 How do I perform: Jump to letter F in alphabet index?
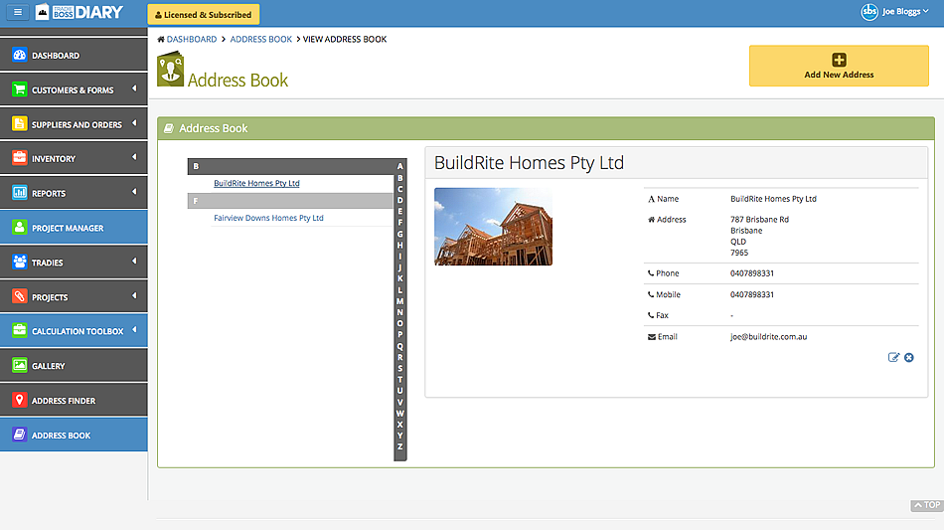pyautogui.click(x=399, y=222)
